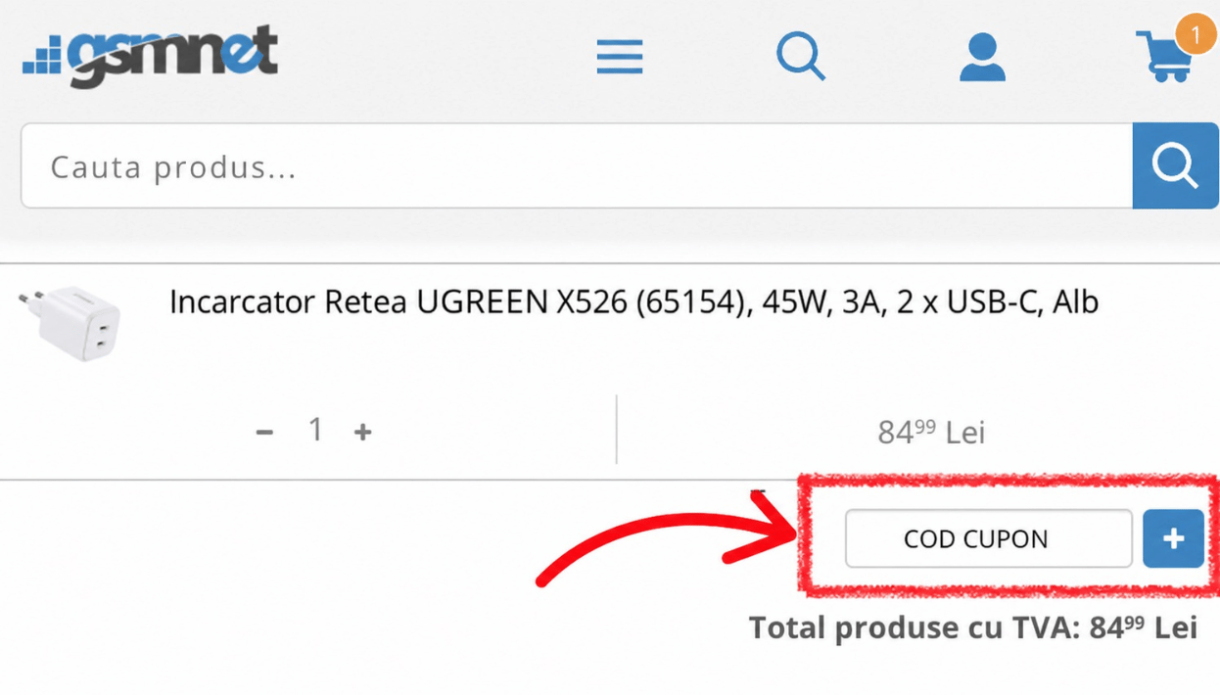Open the UGREEN charger product thumbnail
The height and width of the screenshot is (695, 1220).
tap(71, 322)
